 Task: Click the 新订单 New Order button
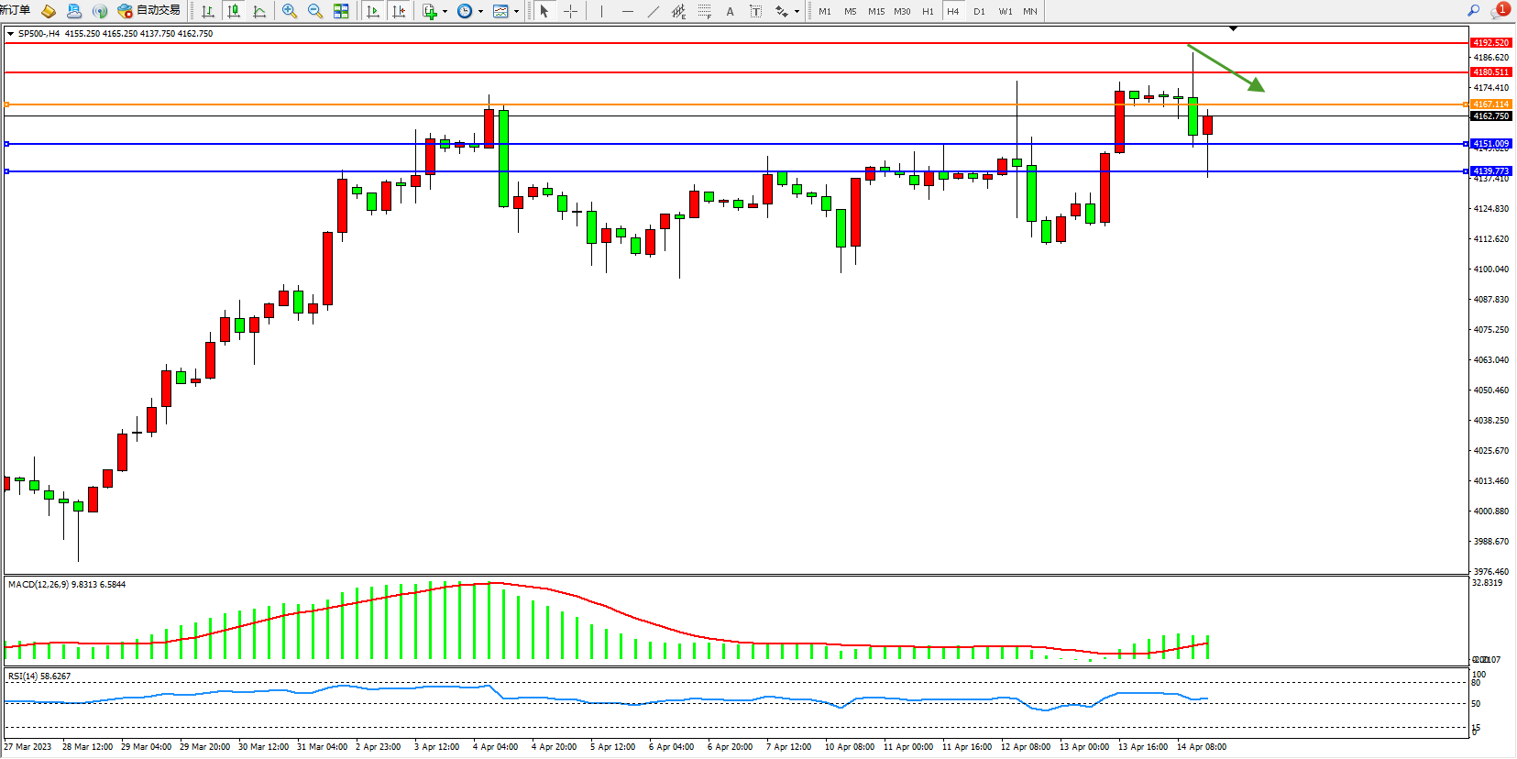(15, 10)
